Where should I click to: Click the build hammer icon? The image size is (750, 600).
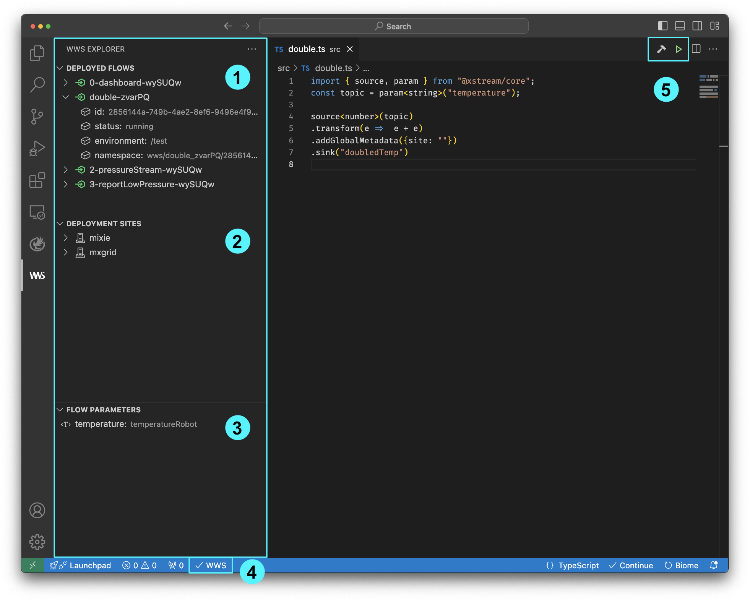click(661, 49)
